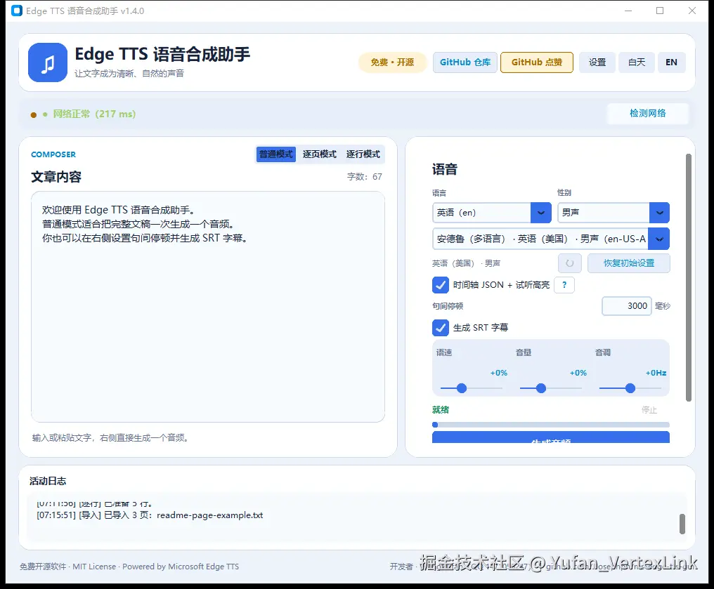Click the orange network status dot
The height and width of the screenshot is (589, 714).
[x=33, y=114]
